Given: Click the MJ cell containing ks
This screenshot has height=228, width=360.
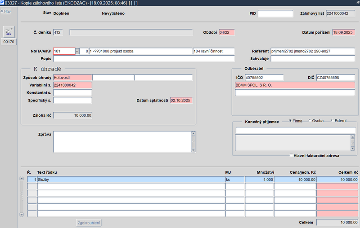Looking at the screenshot, I should 235,180.
